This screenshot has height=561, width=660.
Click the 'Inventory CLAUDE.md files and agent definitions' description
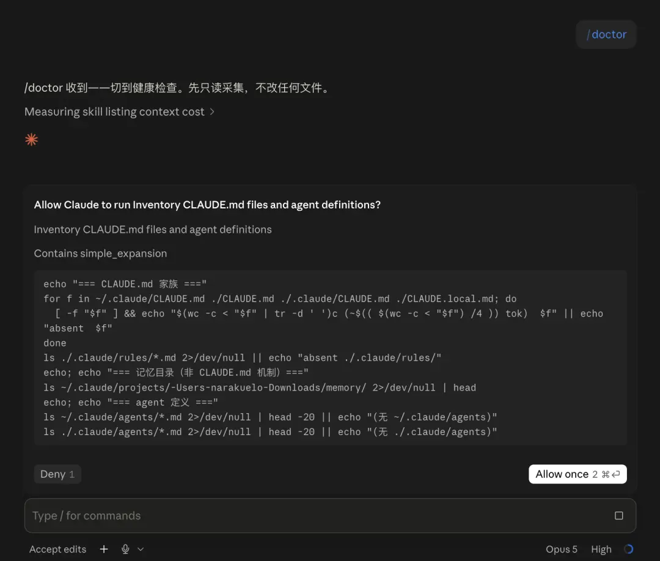coord(153,229)
